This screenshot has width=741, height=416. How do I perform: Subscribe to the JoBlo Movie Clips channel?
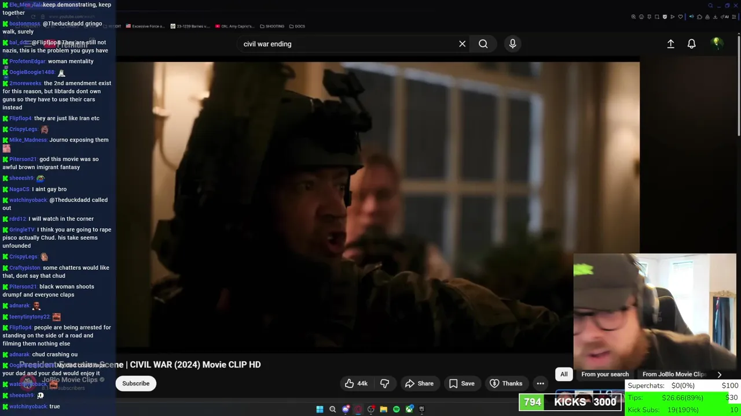[135, 384]
